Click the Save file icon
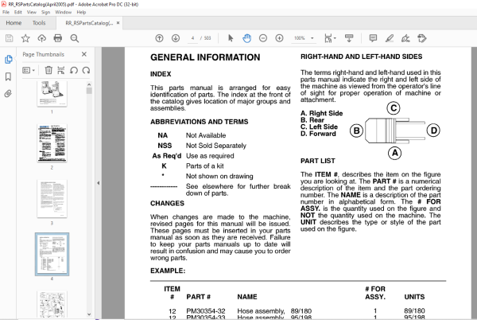 click(x=9, y=38)
